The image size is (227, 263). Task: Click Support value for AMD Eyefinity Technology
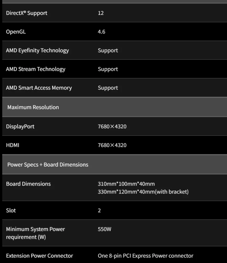(108, 51)
